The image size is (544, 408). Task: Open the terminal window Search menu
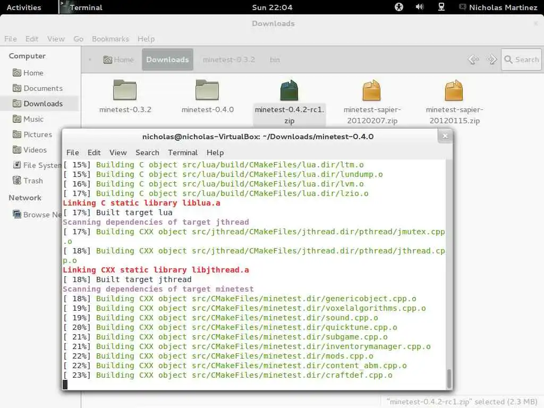tap(147, 152)
